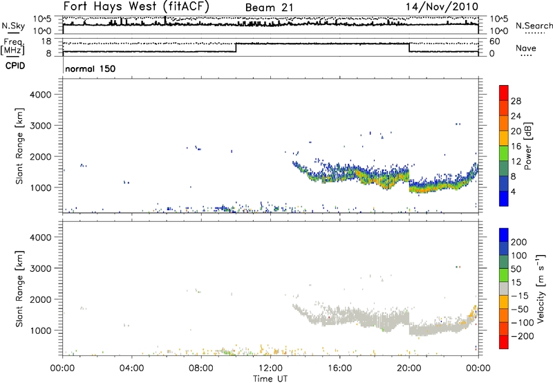Screen dimensions: 553x383
Task: Click '3000' on power panel range axis
Action: [x=41, y=126]
